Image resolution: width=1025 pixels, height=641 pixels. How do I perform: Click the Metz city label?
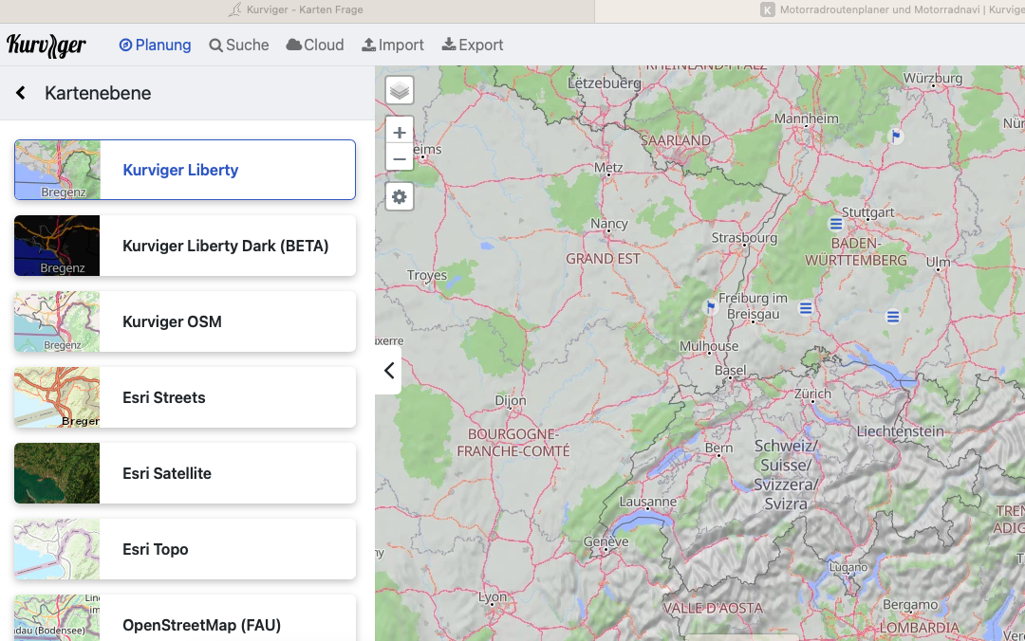tap(608, 167)
